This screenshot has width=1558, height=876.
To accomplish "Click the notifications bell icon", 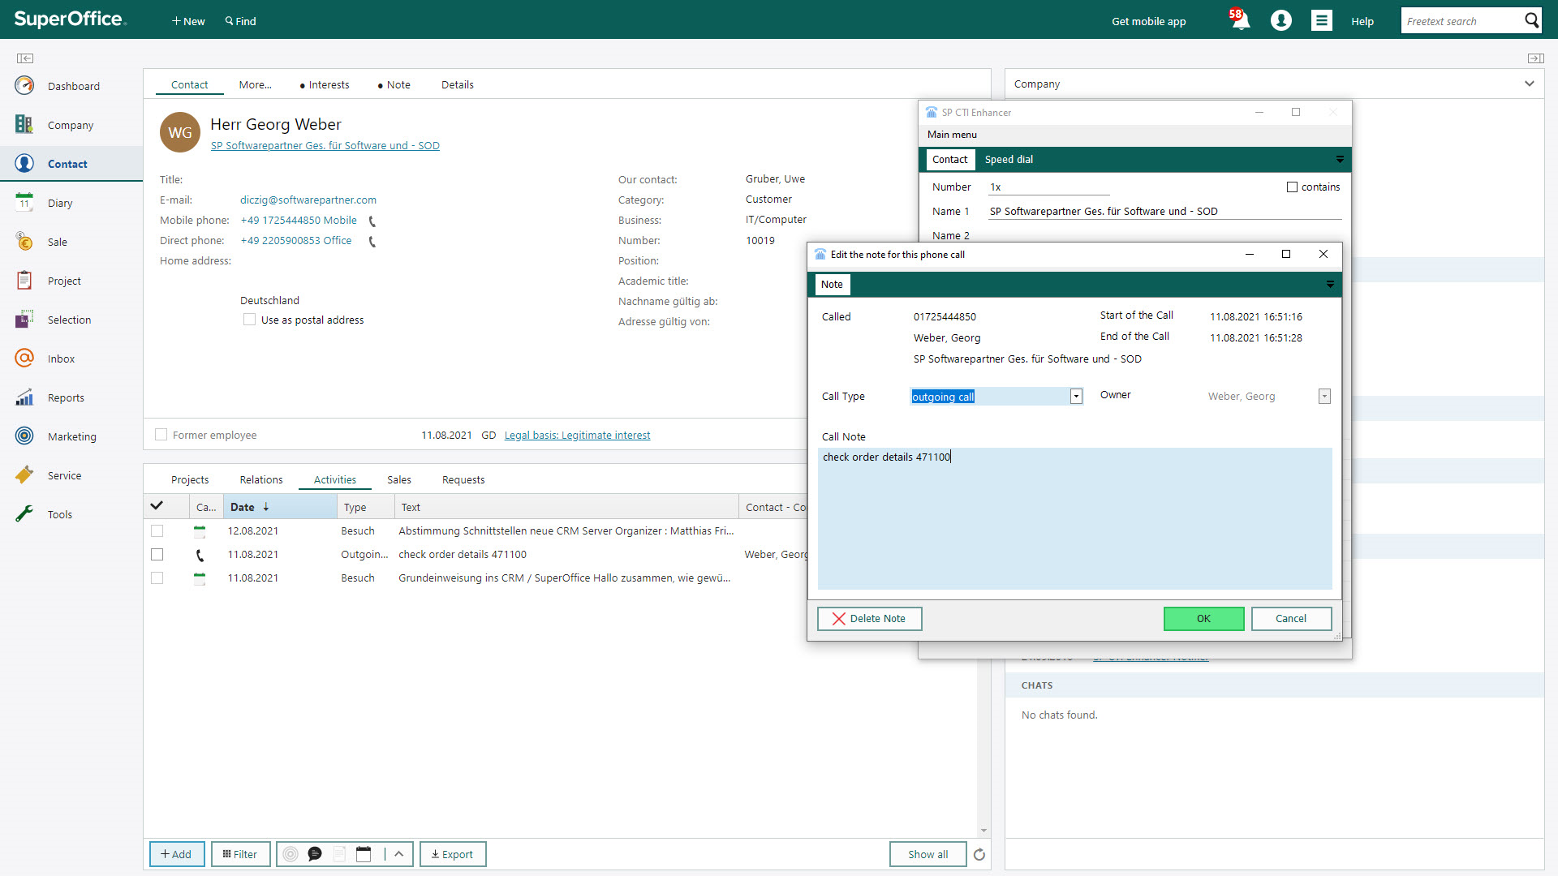I will coord(1240,20).
